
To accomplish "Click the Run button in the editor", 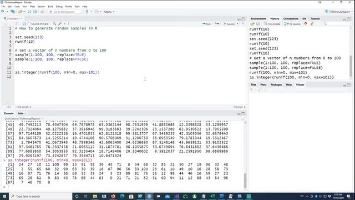I will coord(206,24).
